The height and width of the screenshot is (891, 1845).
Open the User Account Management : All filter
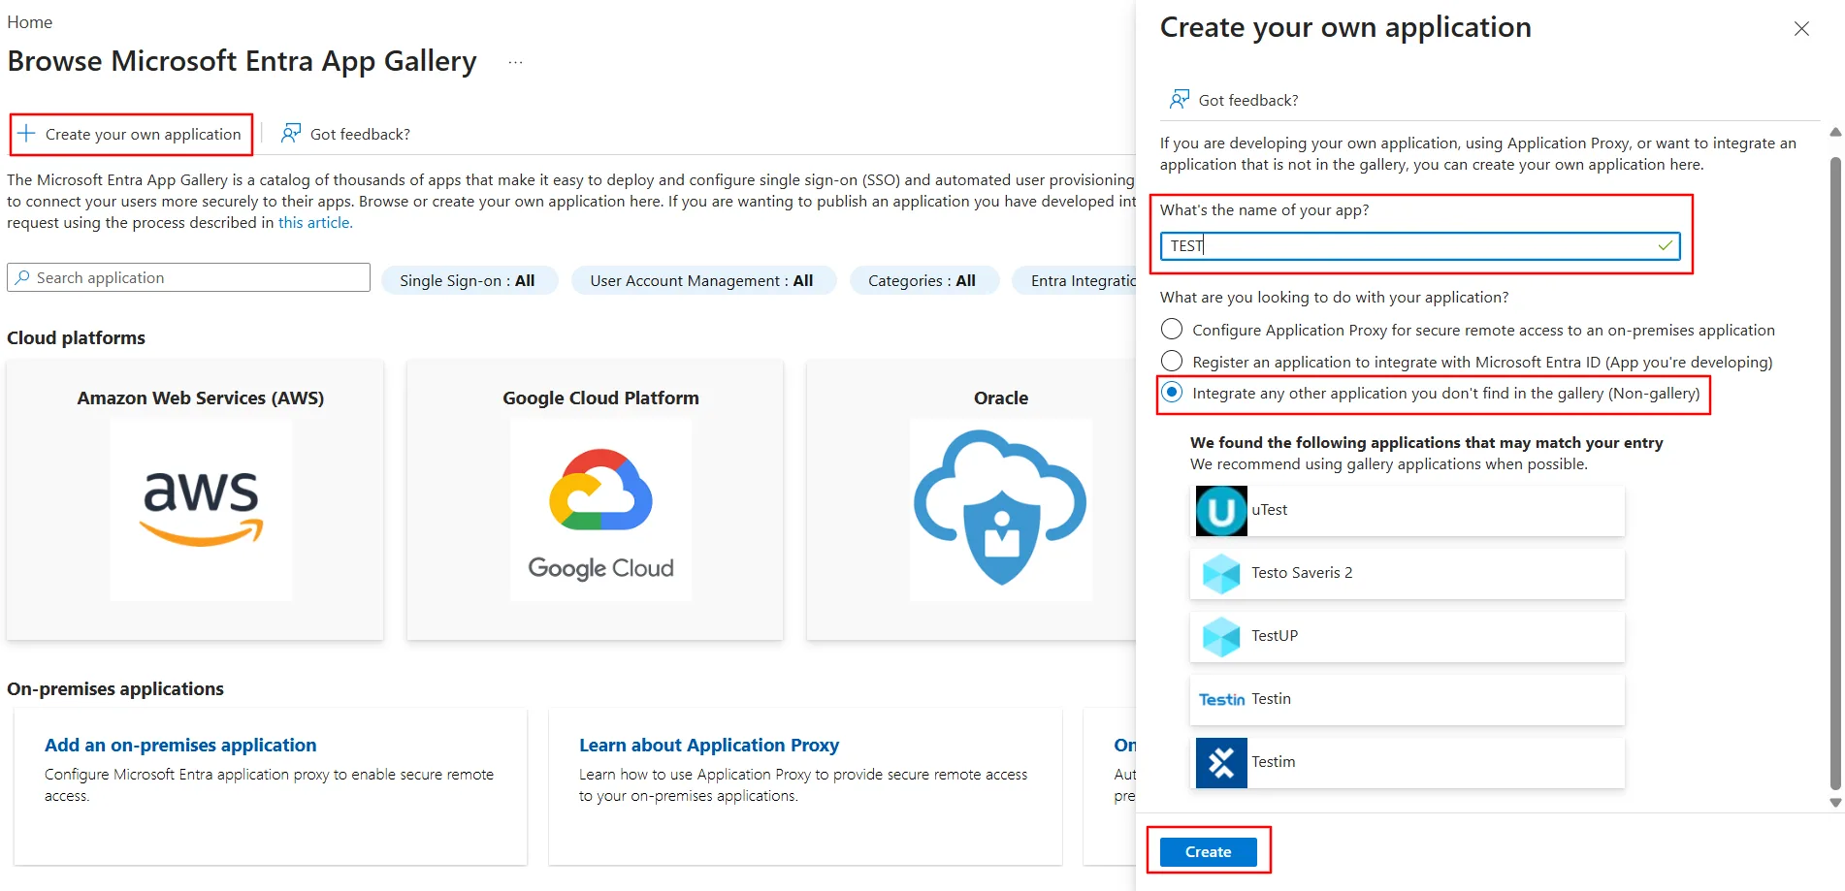click(x=703, y=280)
